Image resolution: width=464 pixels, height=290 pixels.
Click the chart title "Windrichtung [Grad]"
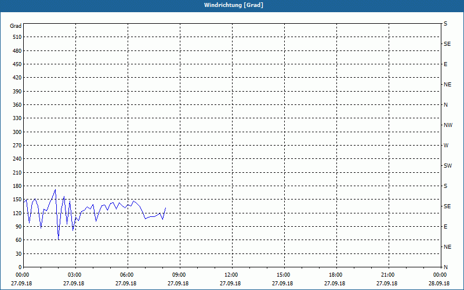(234, 5)
